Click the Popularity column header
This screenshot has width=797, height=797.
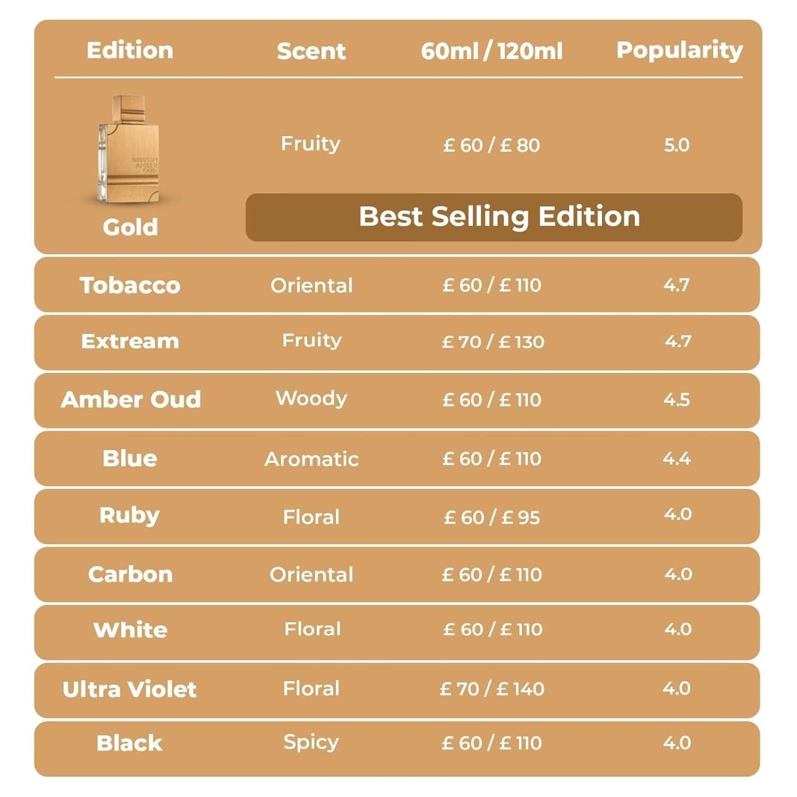pyautogui.click(x=679, y=50)
